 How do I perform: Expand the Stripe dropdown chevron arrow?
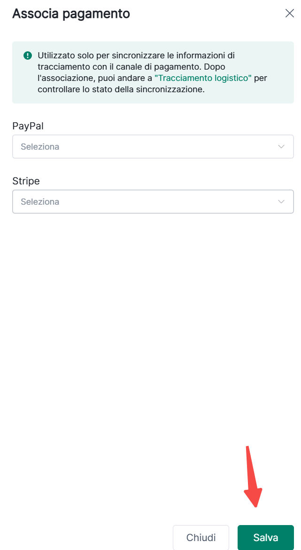point(281,202)
